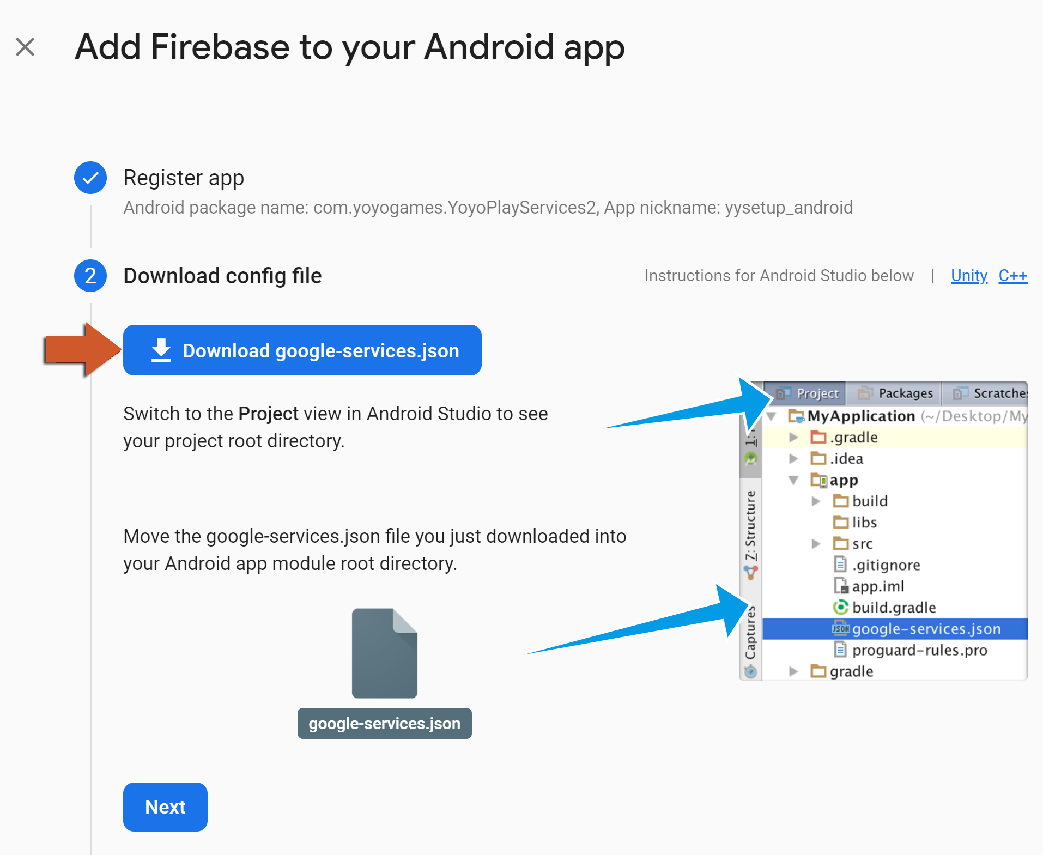1043x855 pixels.
Task: Expand the build folder arrow
Action: point(816,501)
